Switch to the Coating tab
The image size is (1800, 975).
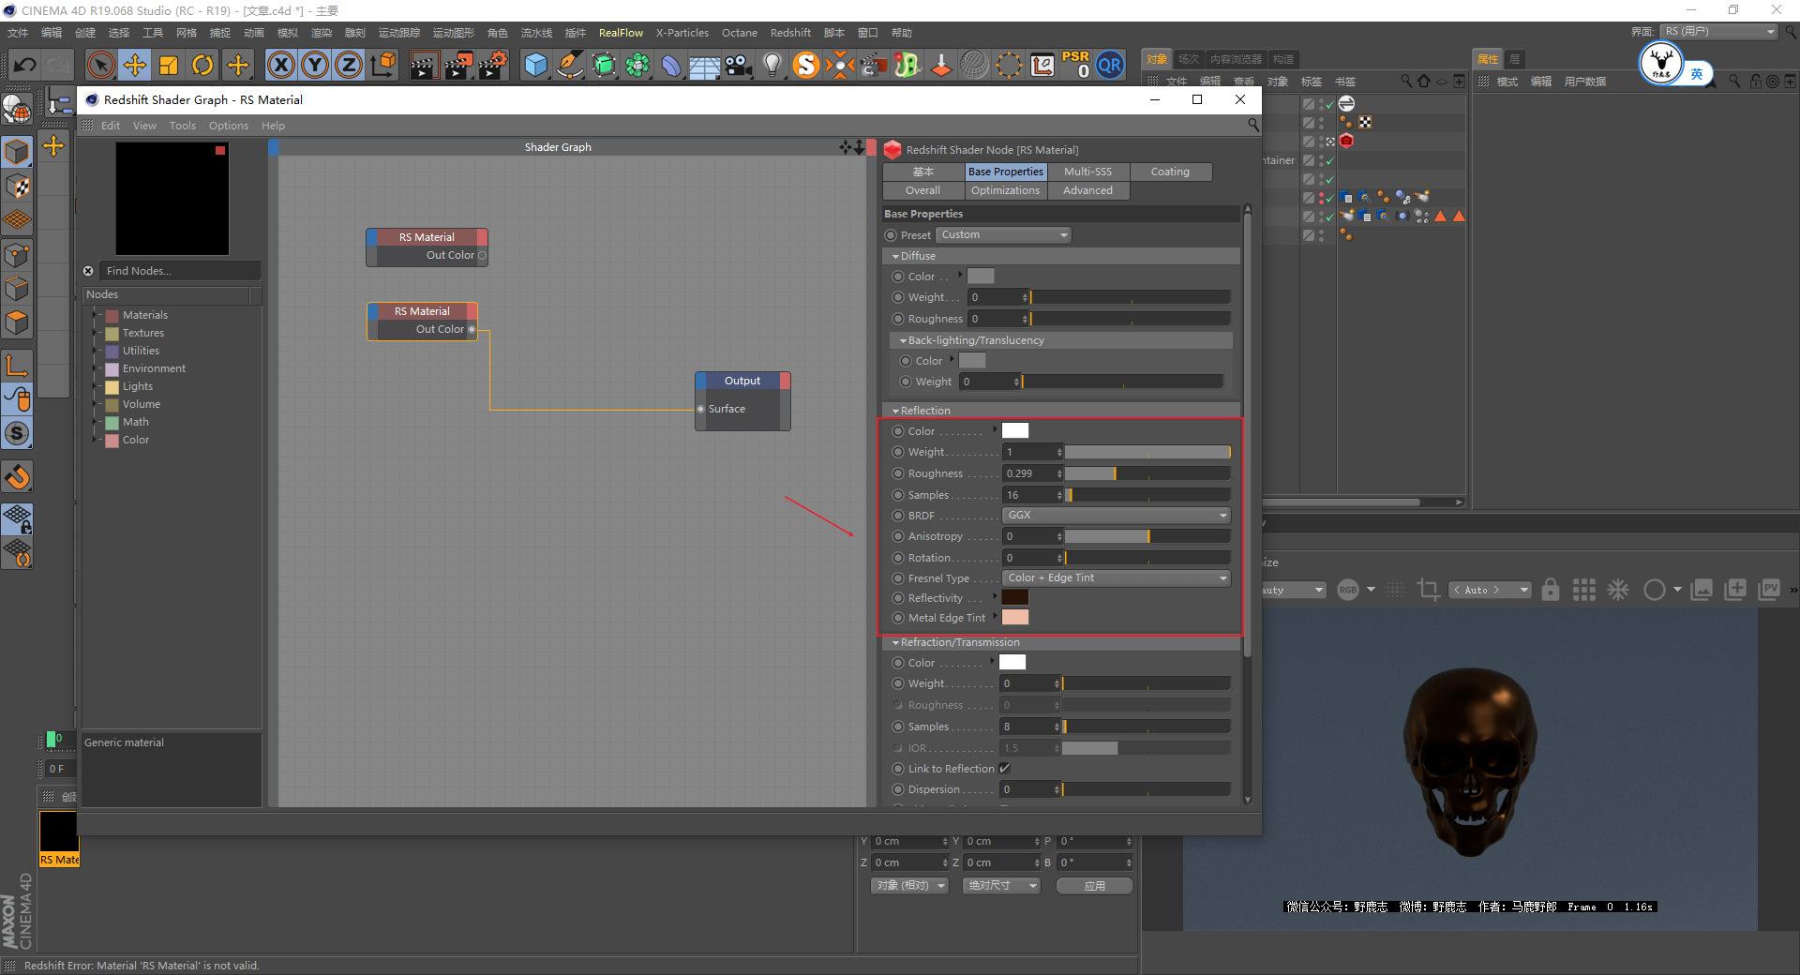(x=1170, y=171)
